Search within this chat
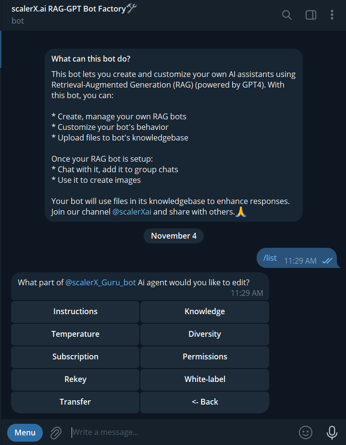346x445 pixels. pyautogui.click(x=287, y=15)
